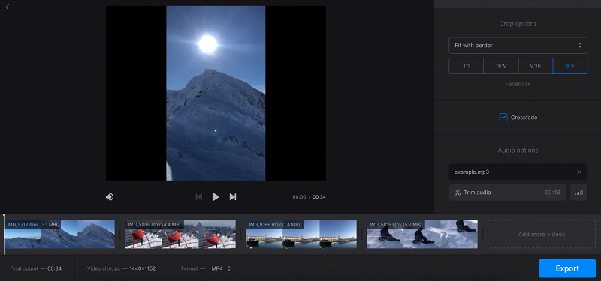Open the Fit with border dropdown

click(x=518, y=46)
